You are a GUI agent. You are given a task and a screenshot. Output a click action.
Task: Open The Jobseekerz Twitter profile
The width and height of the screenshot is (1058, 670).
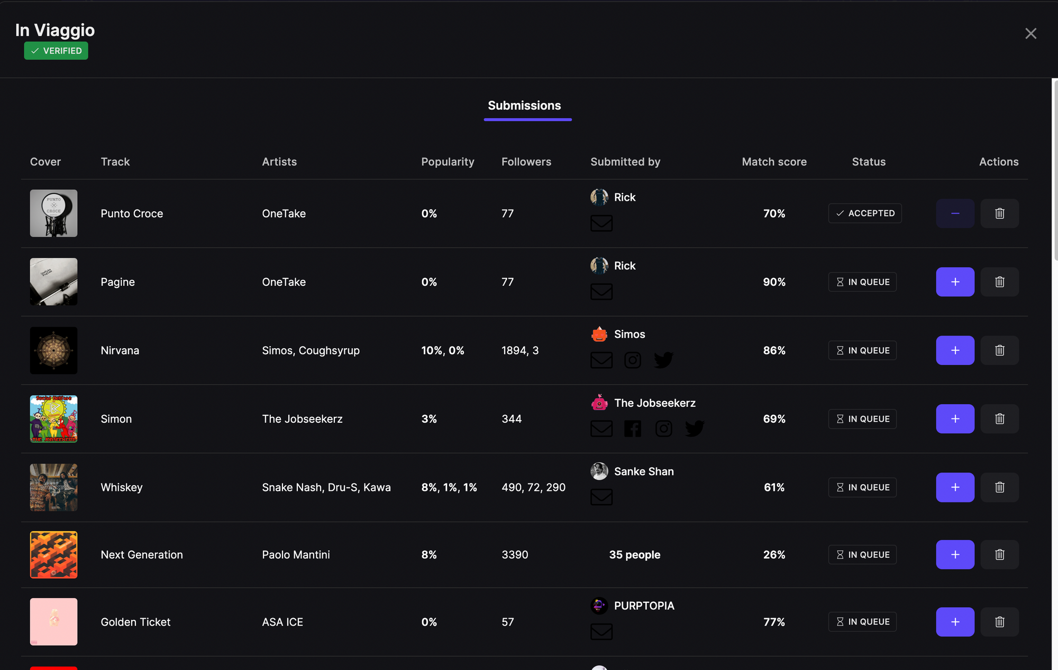point(695,429)
